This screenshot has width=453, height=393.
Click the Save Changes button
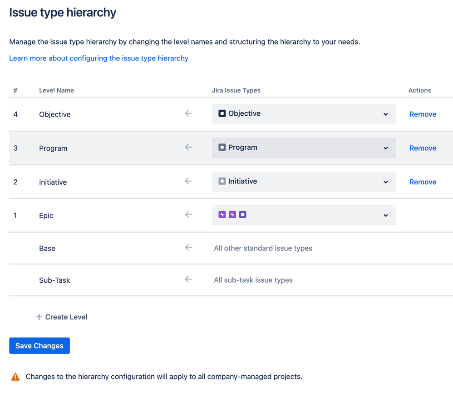tap(39, 346)
